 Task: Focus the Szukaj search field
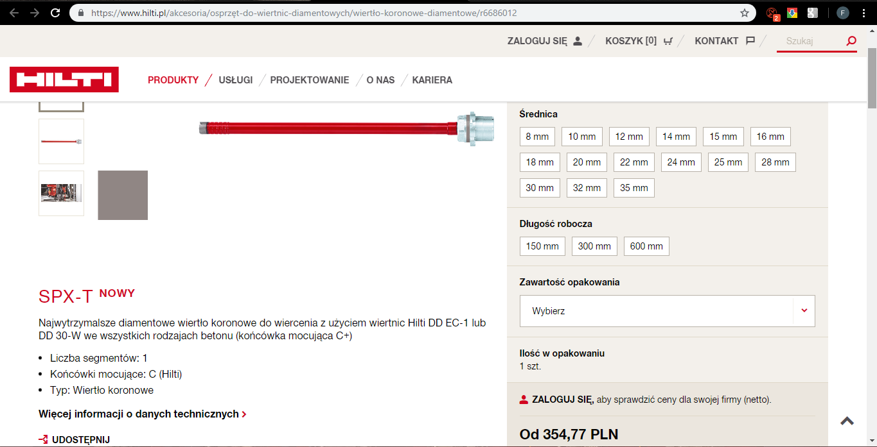click(x=811, y=41)
